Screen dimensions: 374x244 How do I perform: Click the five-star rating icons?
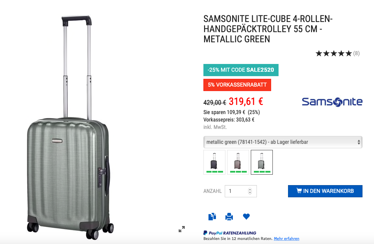334,53
